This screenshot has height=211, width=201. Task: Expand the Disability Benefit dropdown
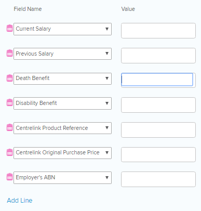pyautogui.click(x=62, y=103)
